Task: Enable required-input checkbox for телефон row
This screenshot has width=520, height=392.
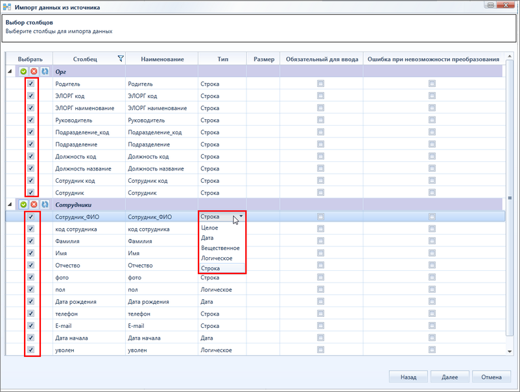Action: 320,314
